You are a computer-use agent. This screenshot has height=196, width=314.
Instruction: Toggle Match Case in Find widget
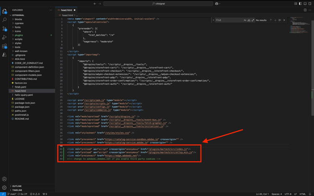tap(245, 20)
